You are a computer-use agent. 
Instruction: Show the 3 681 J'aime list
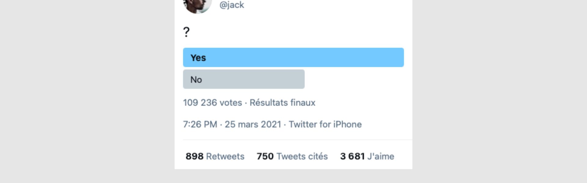pyautogui.click(x=367, y=156)
